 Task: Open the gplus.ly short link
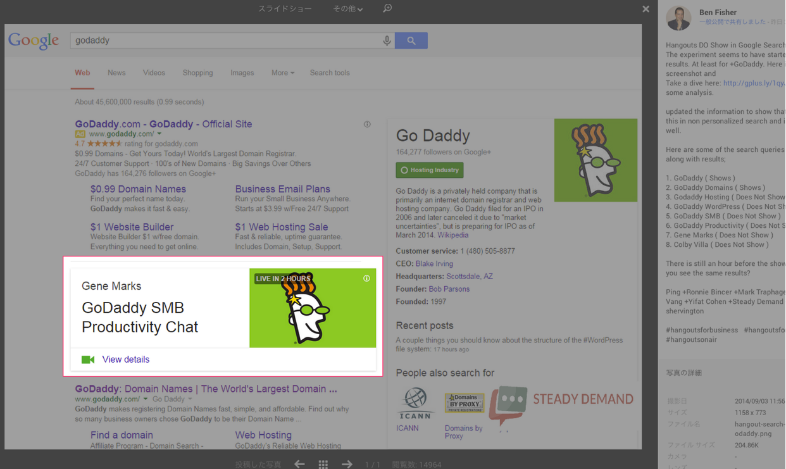753,83
